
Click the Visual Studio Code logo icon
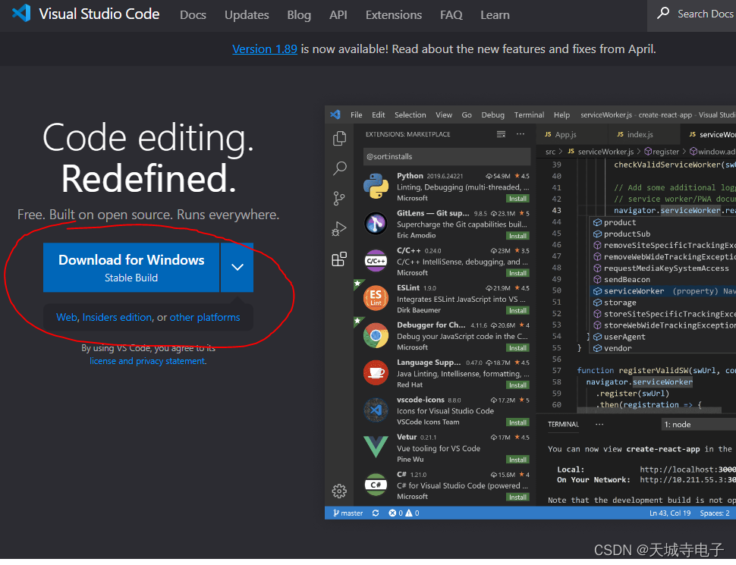tap(21, 13)
